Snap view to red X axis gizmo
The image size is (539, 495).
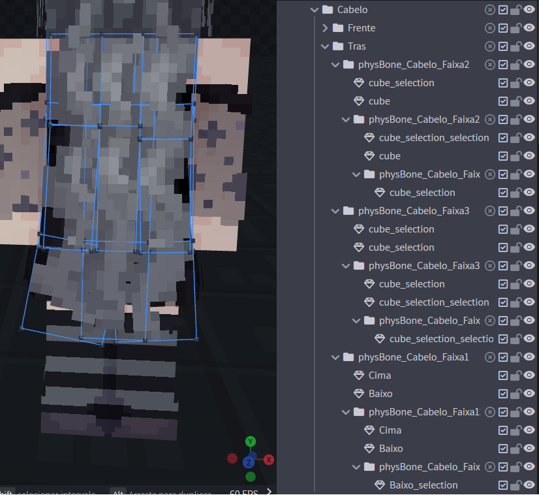(x=269, y=460)
